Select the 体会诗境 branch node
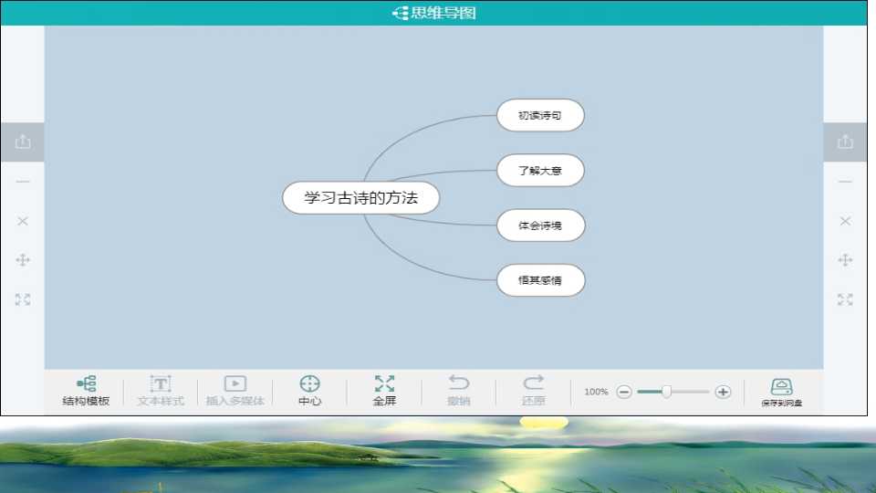 point(540,226)
